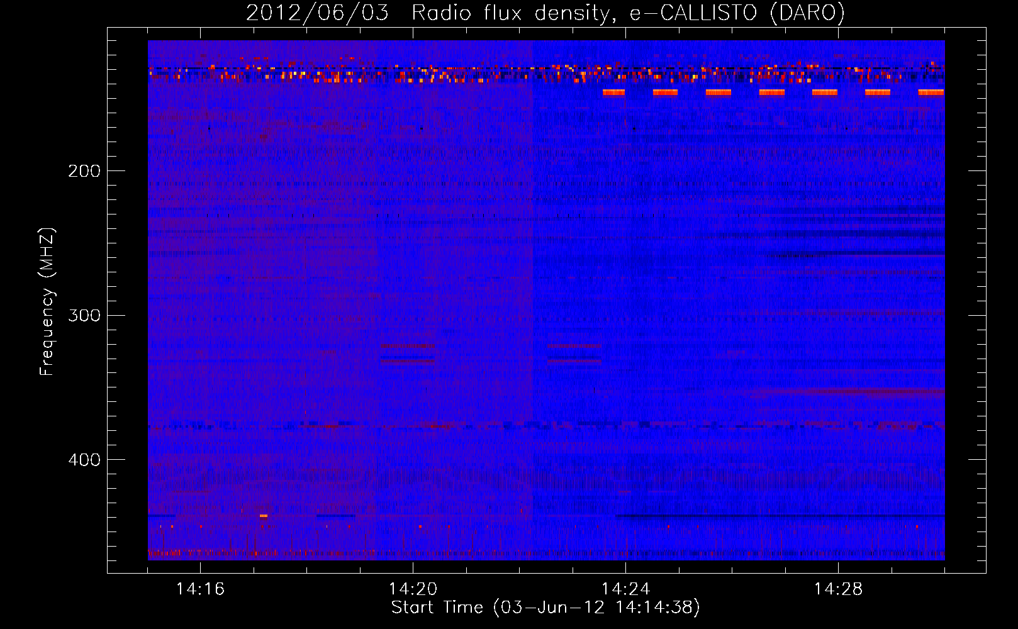Viewport: 1018px width, 629px height.
Task: Click the '14:24' time tick label
Action: click(625, 589)
